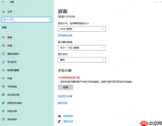Open the 主页 home icon

[x=4, y=12]
